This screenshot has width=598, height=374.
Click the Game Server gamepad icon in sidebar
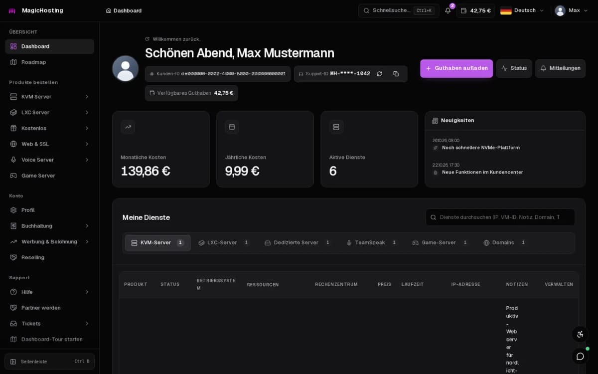point(13,176)
